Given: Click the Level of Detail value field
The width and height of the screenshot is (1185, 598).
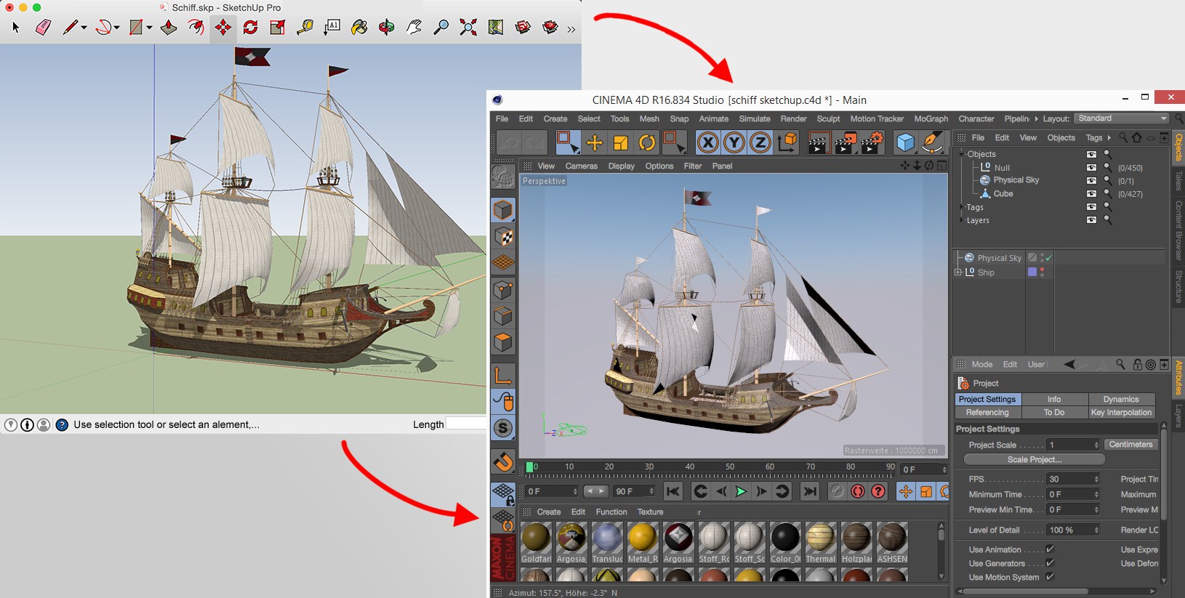Looking at the screenshot, I should click(x=1073, y=530).
